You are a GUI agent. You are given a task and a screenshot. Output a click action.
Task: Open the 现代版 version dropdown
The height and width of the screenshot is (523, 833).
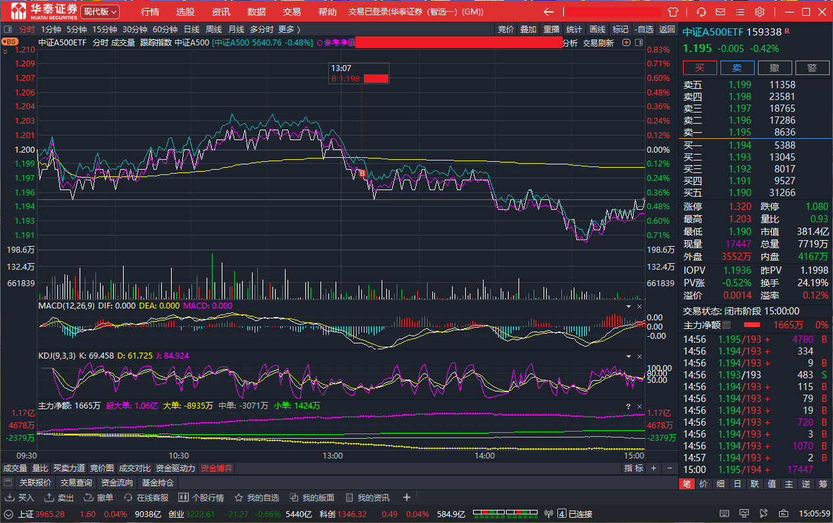(x=101, y=12)
